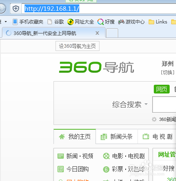This screenshot has width=176, height=181.
Task: Click the gear settings icon near 360新闻
Action: 154,119
